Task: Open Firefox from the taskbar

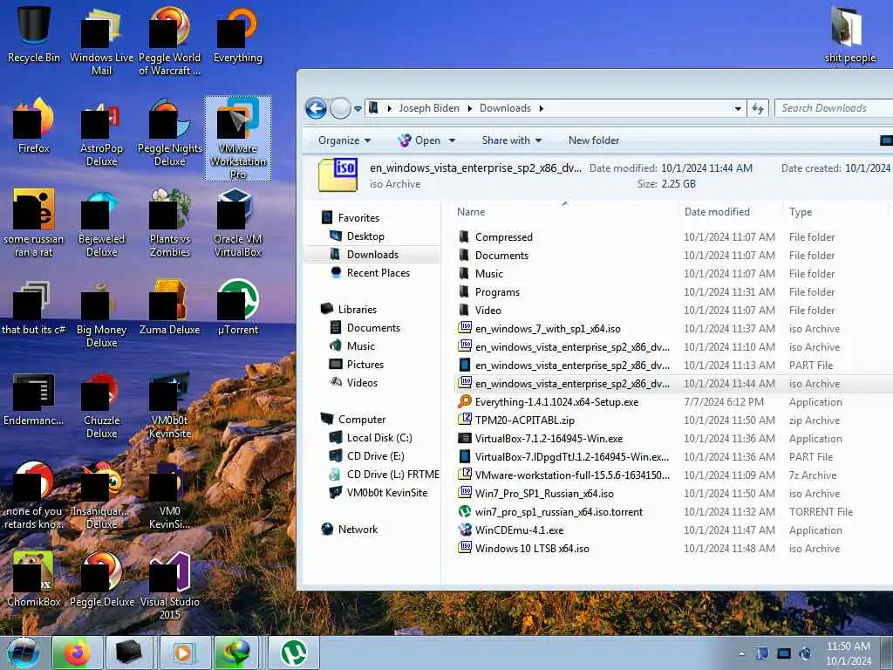Action: coord(78,653)
